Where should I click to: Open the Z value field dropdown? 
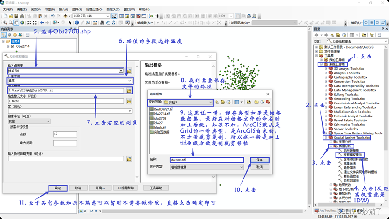(x=129, y=80)
